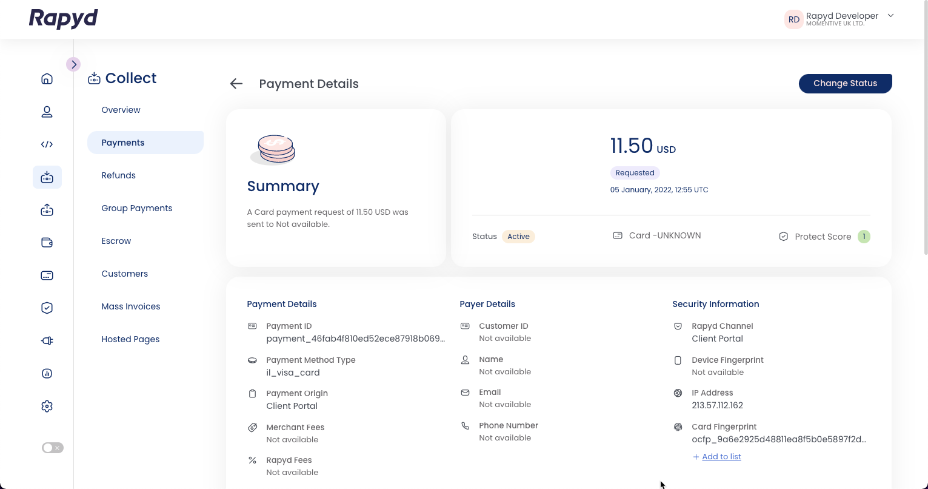Open the user profile sidebar icon
The height and width of the screenshot is (489, 928).
click(x=47, y=112)
